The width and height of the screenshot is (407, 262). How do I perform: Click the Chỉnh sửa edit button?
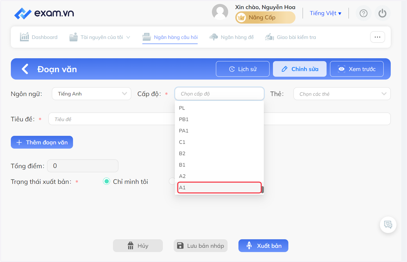[x=299, y=69]
